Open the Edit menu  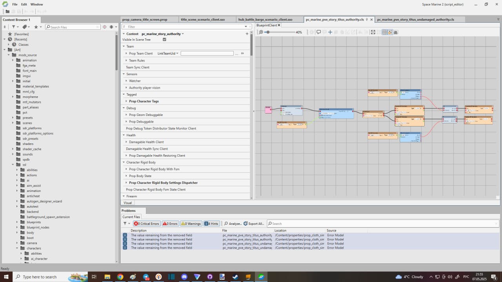click(x=24, y=4)
